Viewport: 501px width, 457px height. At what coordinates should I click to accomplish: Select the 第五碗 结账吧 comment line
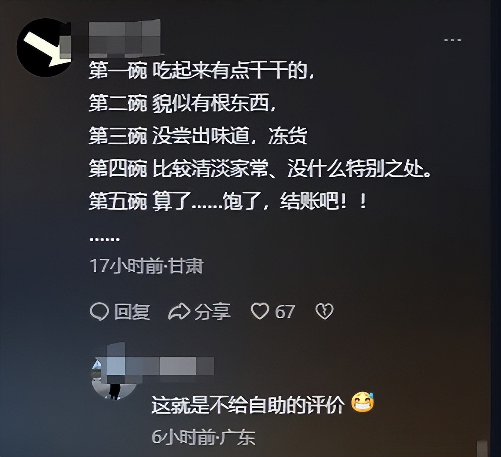point(228,202)
